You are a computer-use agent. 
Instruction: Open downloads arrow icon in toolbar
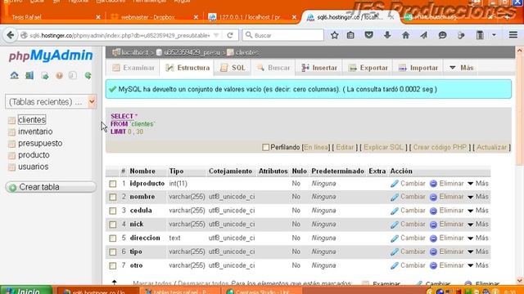[x=387, y=35]
